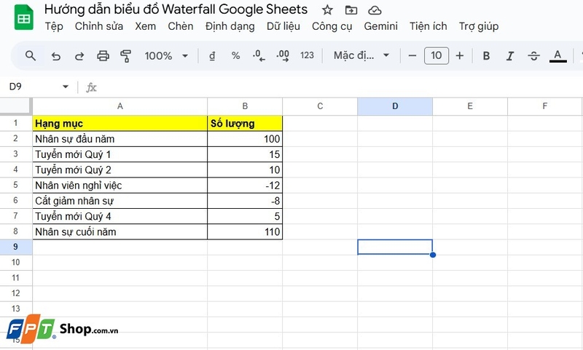Select cell 'Tuyển mới Quý 2'

[120, 170]
